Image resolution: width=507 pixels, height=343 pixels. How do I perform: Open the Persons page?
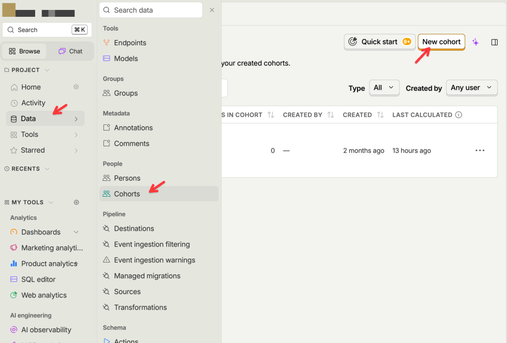(x=159, y=178)
